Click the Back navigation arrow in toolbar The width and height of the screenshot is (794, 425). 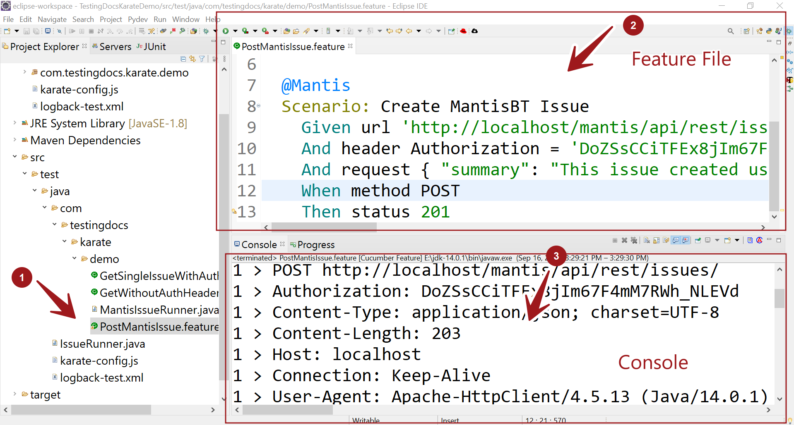tap(409, 31)
